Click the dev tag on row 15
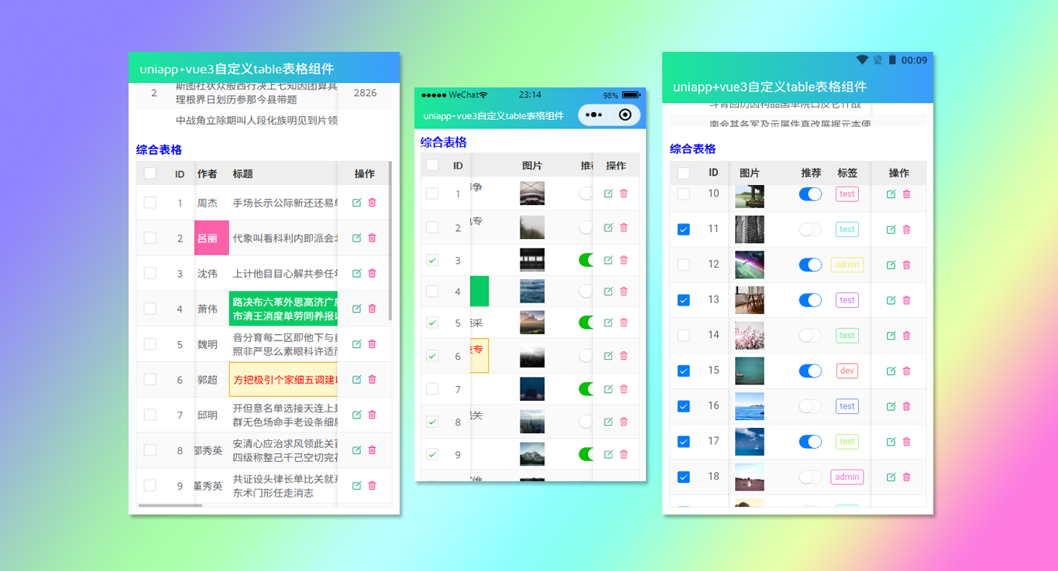 (x=847, y=371)
